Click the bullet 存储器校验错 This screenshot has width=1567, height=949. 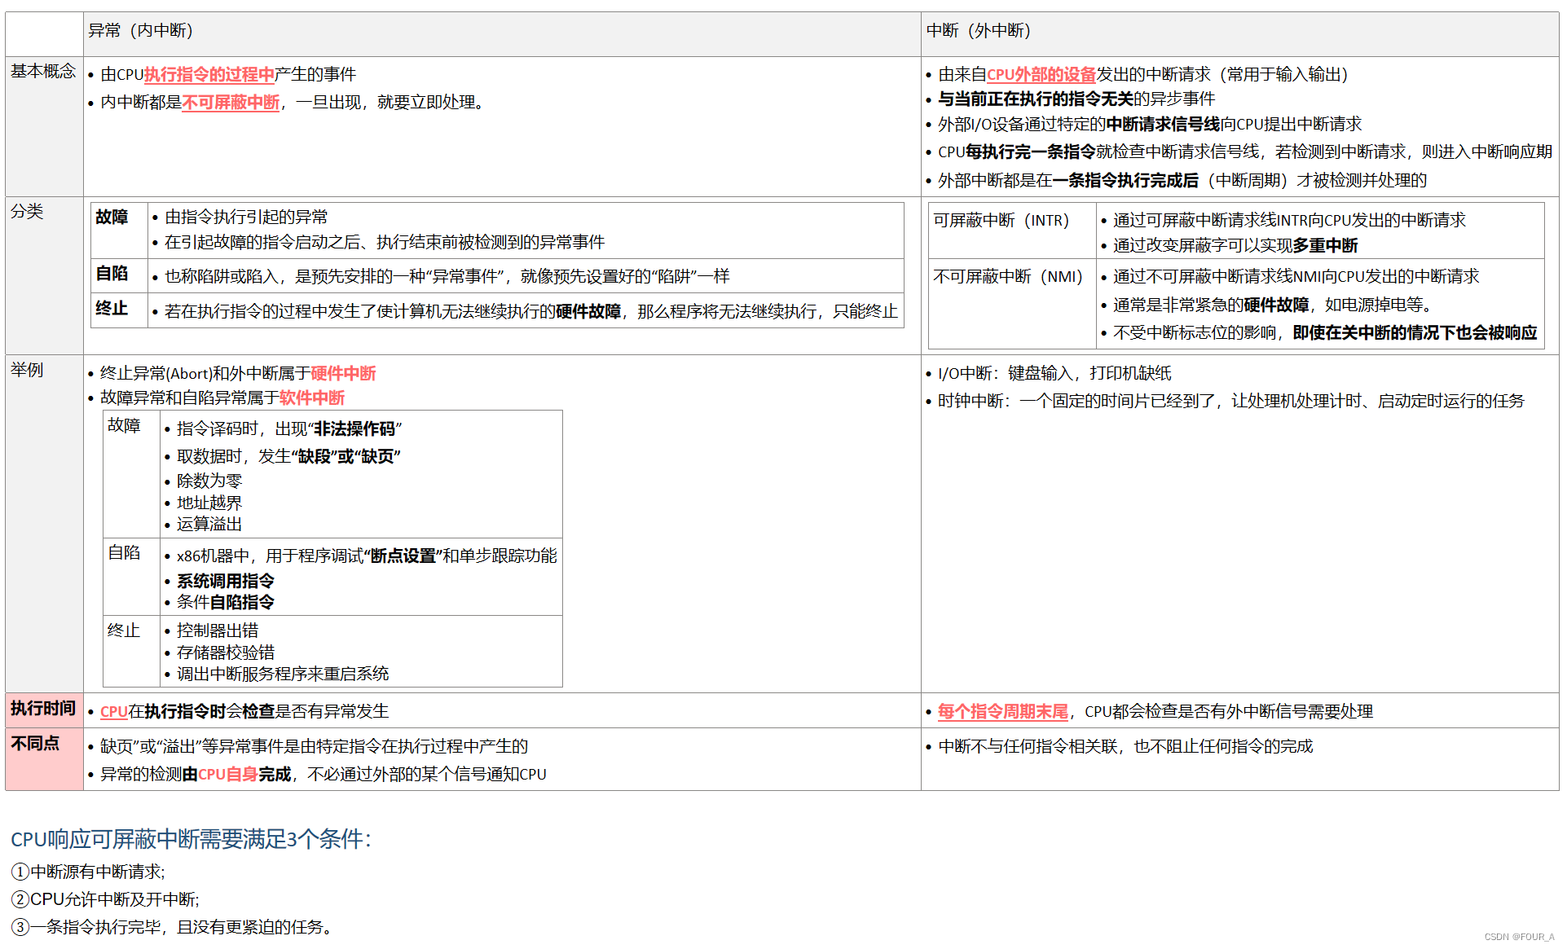(x=226, y=653)
